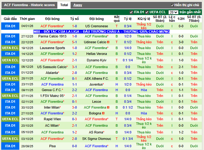Select the Thời gian column header
This screenshot has height=150, width=204.
[27, 19]
